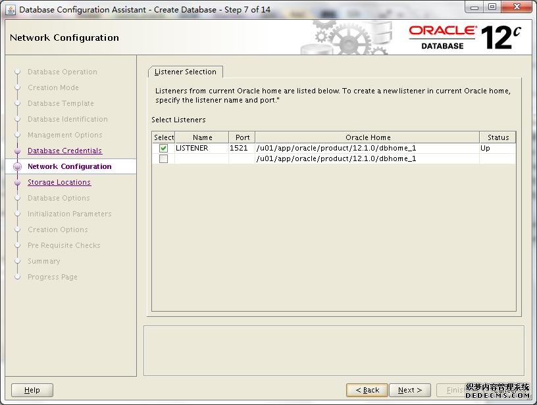Sort listeners by Name column header
The height and width of the screenshot is (405, 537).
click(202, 137)
